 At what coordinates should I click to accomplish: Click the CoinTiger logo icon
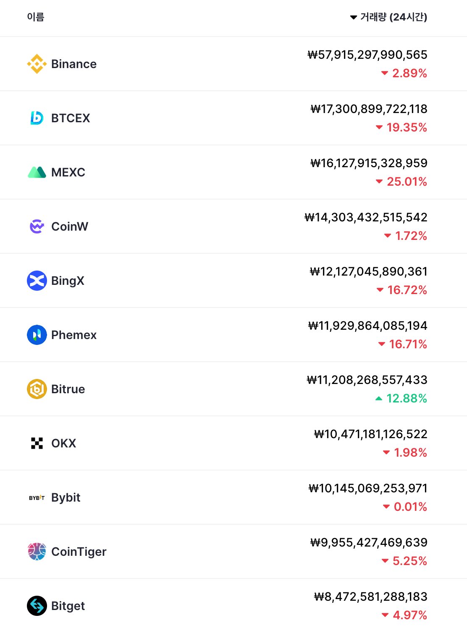click(37, 552)
